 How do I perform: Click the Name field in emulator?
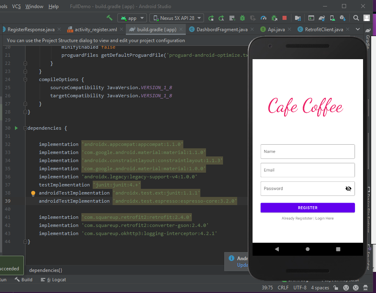pos(308,152)
